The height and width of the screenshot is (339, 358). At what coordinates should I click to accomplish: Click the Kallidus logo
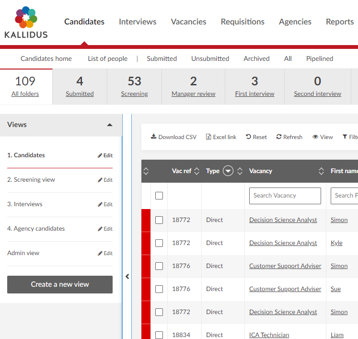click(26, 22)
